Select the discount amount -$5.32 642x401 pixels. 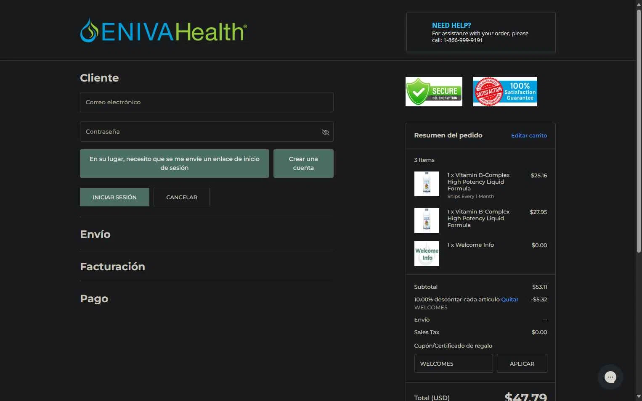point(539,299)
